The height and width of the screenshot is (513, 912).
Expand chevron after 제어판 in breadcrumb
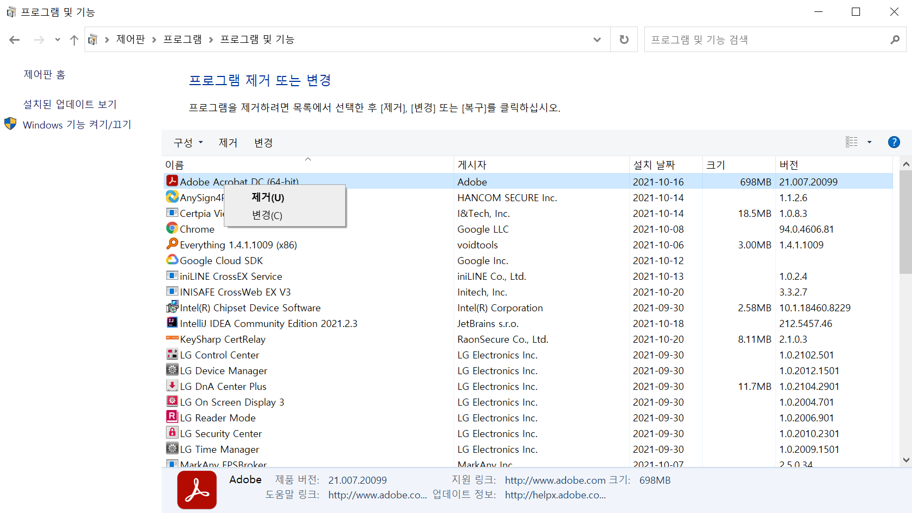click(154, 40)
